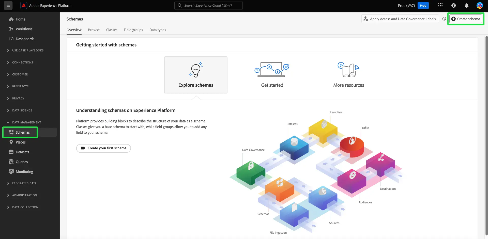Open the user profile avatar
The width and height of the screenshot is (488, 239).
point(480,5)
